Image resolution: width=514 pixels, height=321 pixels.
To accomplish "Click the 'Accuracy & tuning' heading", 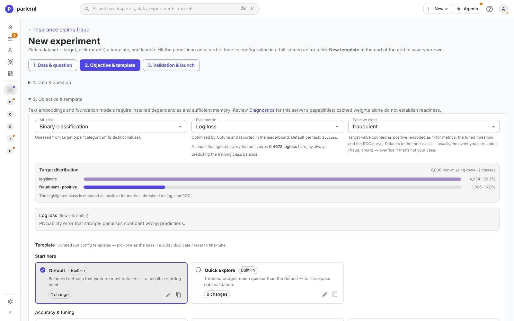I will coord(55,312).
